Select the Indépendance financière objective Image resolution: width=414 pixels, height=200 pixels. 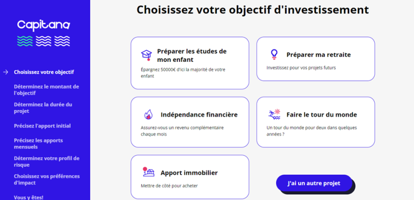click(190, 122)
